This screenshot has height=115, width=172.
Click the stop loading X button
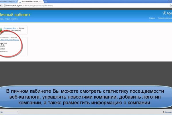click(1, 5)
